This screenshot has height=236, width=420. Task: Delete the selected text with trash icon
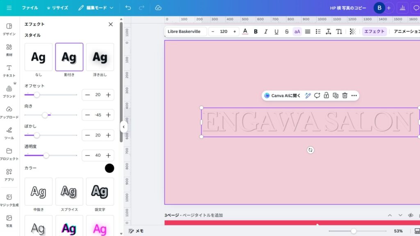click(x=345, y=95)
